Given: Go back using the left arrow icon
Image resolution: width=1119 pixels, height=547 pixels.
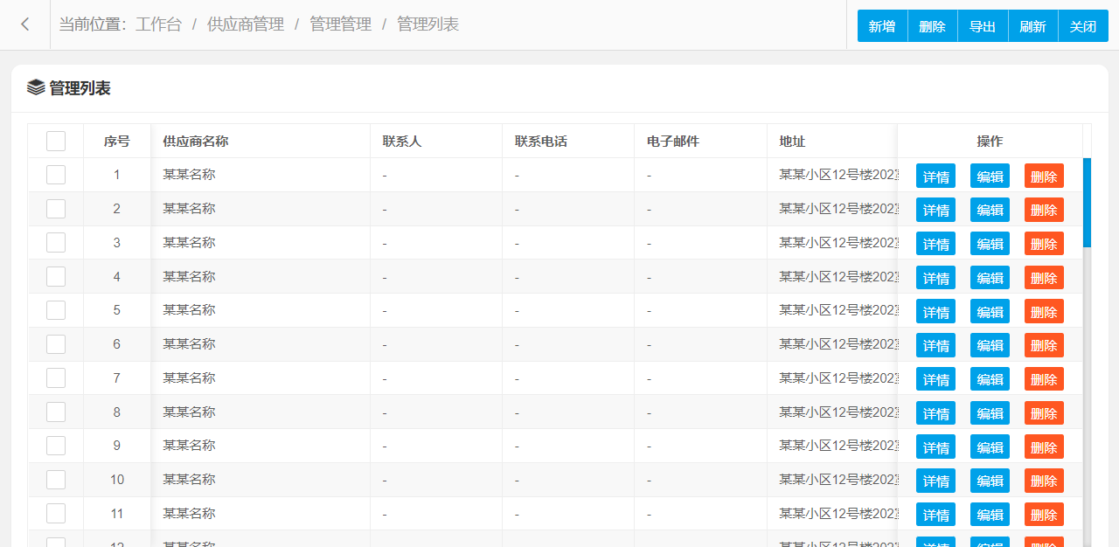Looking at the screenshot, I should point(25,24).
